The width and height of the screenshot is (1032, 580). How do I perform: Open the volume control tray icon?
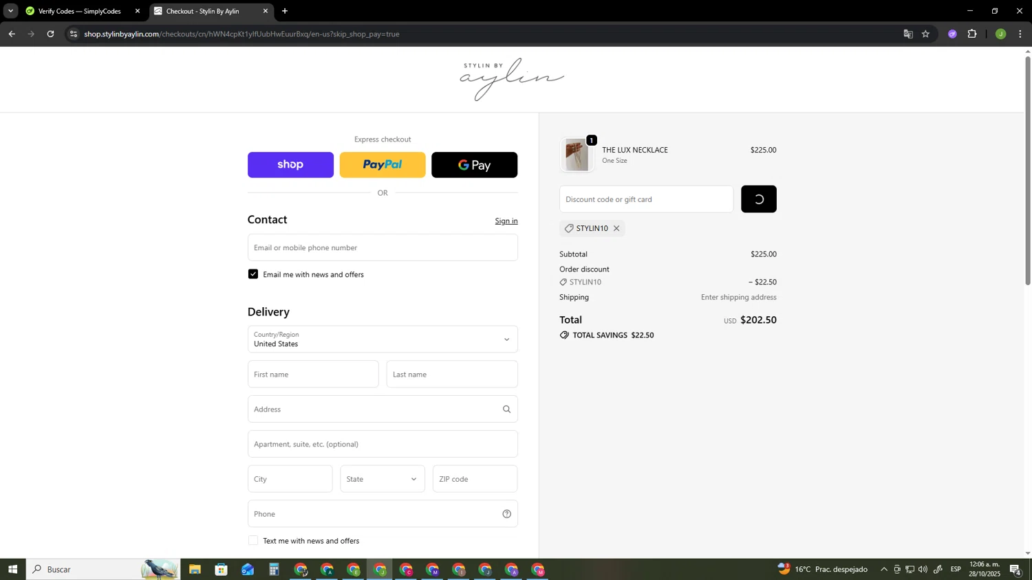pyautogui.click(x=923, y=569)
